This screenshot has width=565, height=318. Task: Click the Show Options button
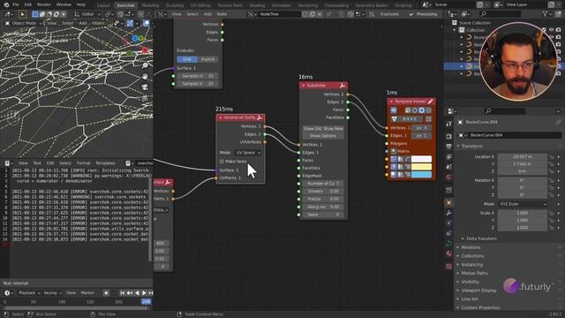pos(323,136)
